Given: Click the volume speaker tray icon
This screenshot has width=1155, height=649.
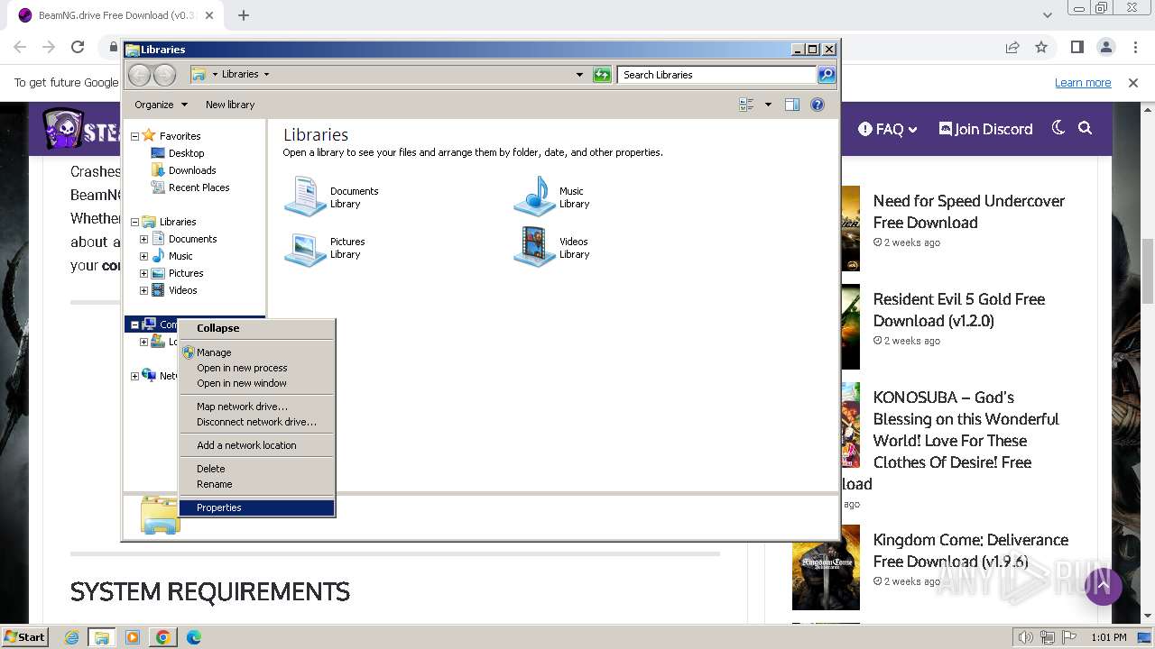Looking at the screenshot, I should click(1025, 637).
